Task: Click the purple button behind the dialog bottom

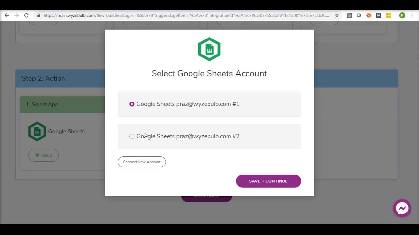Action: [x=207, y=199]
